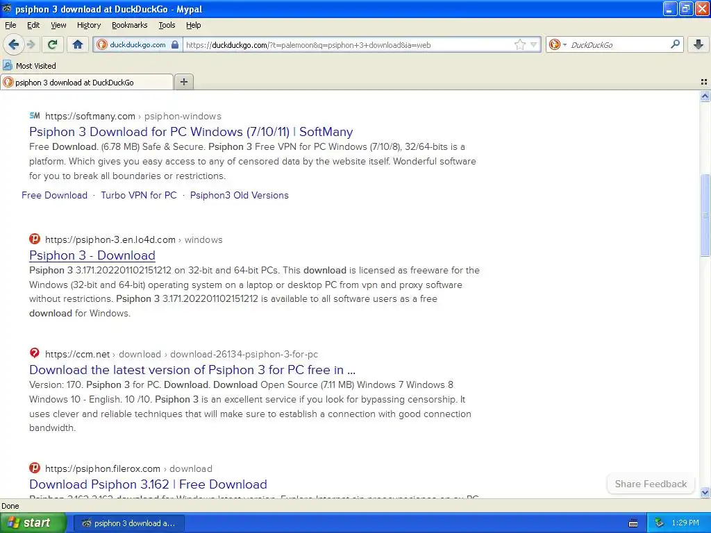Open the Most Visited bookmarks folder
Screen dimensions: 711x533
(x=29, y=66)
